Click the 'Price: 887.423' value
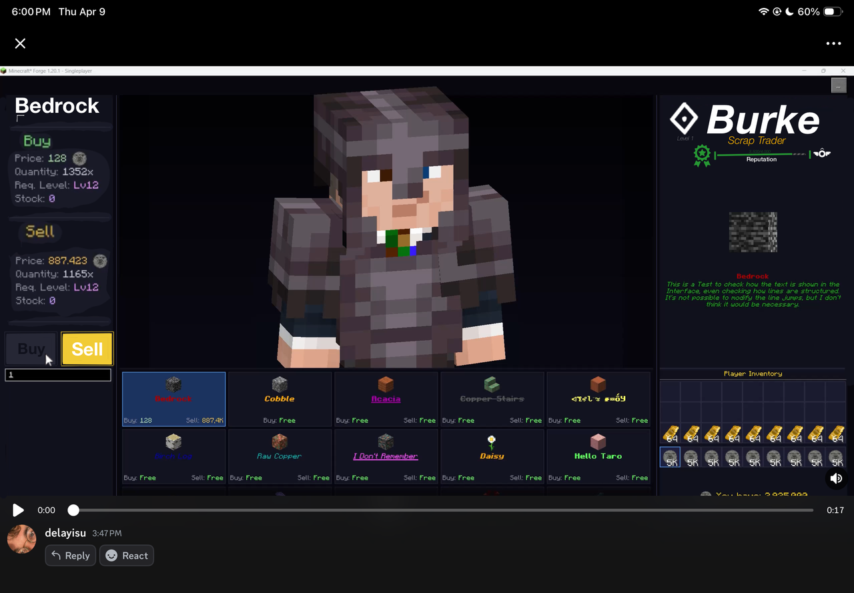854x593 pixels. (67, 260)
